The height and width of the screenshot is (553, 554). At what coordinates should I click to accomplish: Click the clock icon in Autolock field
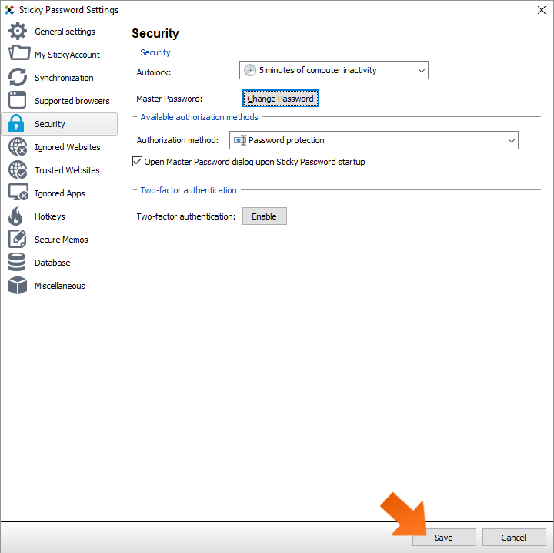(x=250, y=70)
